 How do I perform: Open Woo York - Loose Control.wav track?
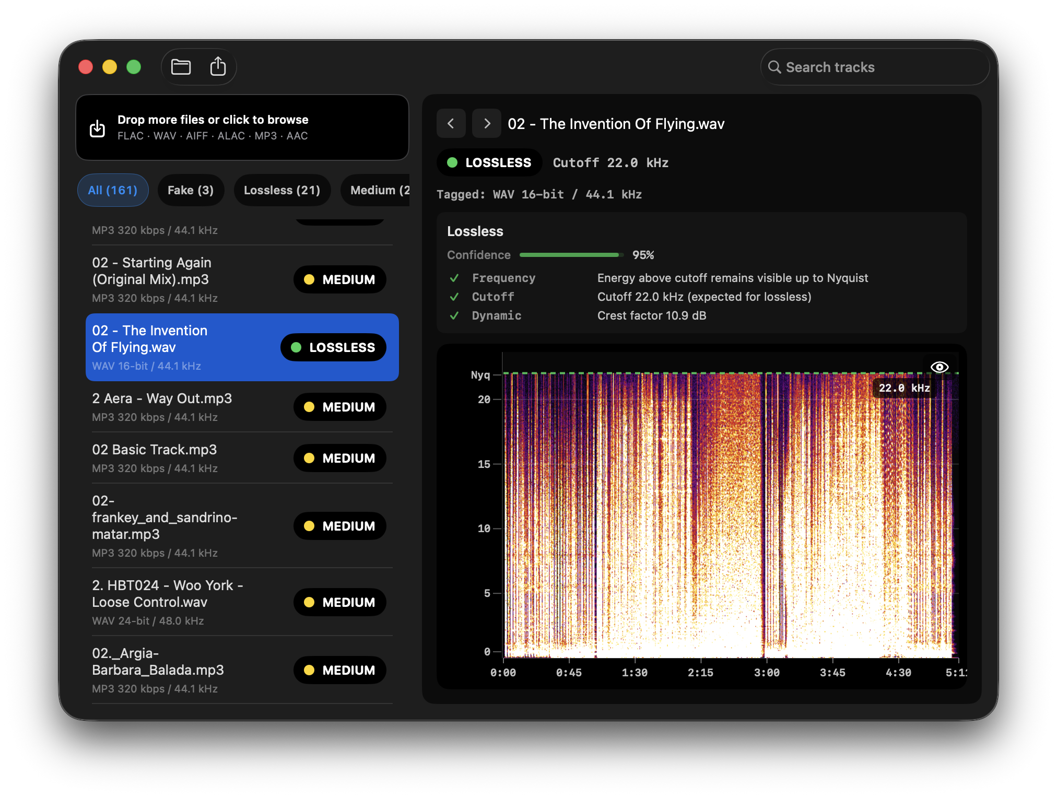pos(242,602)
